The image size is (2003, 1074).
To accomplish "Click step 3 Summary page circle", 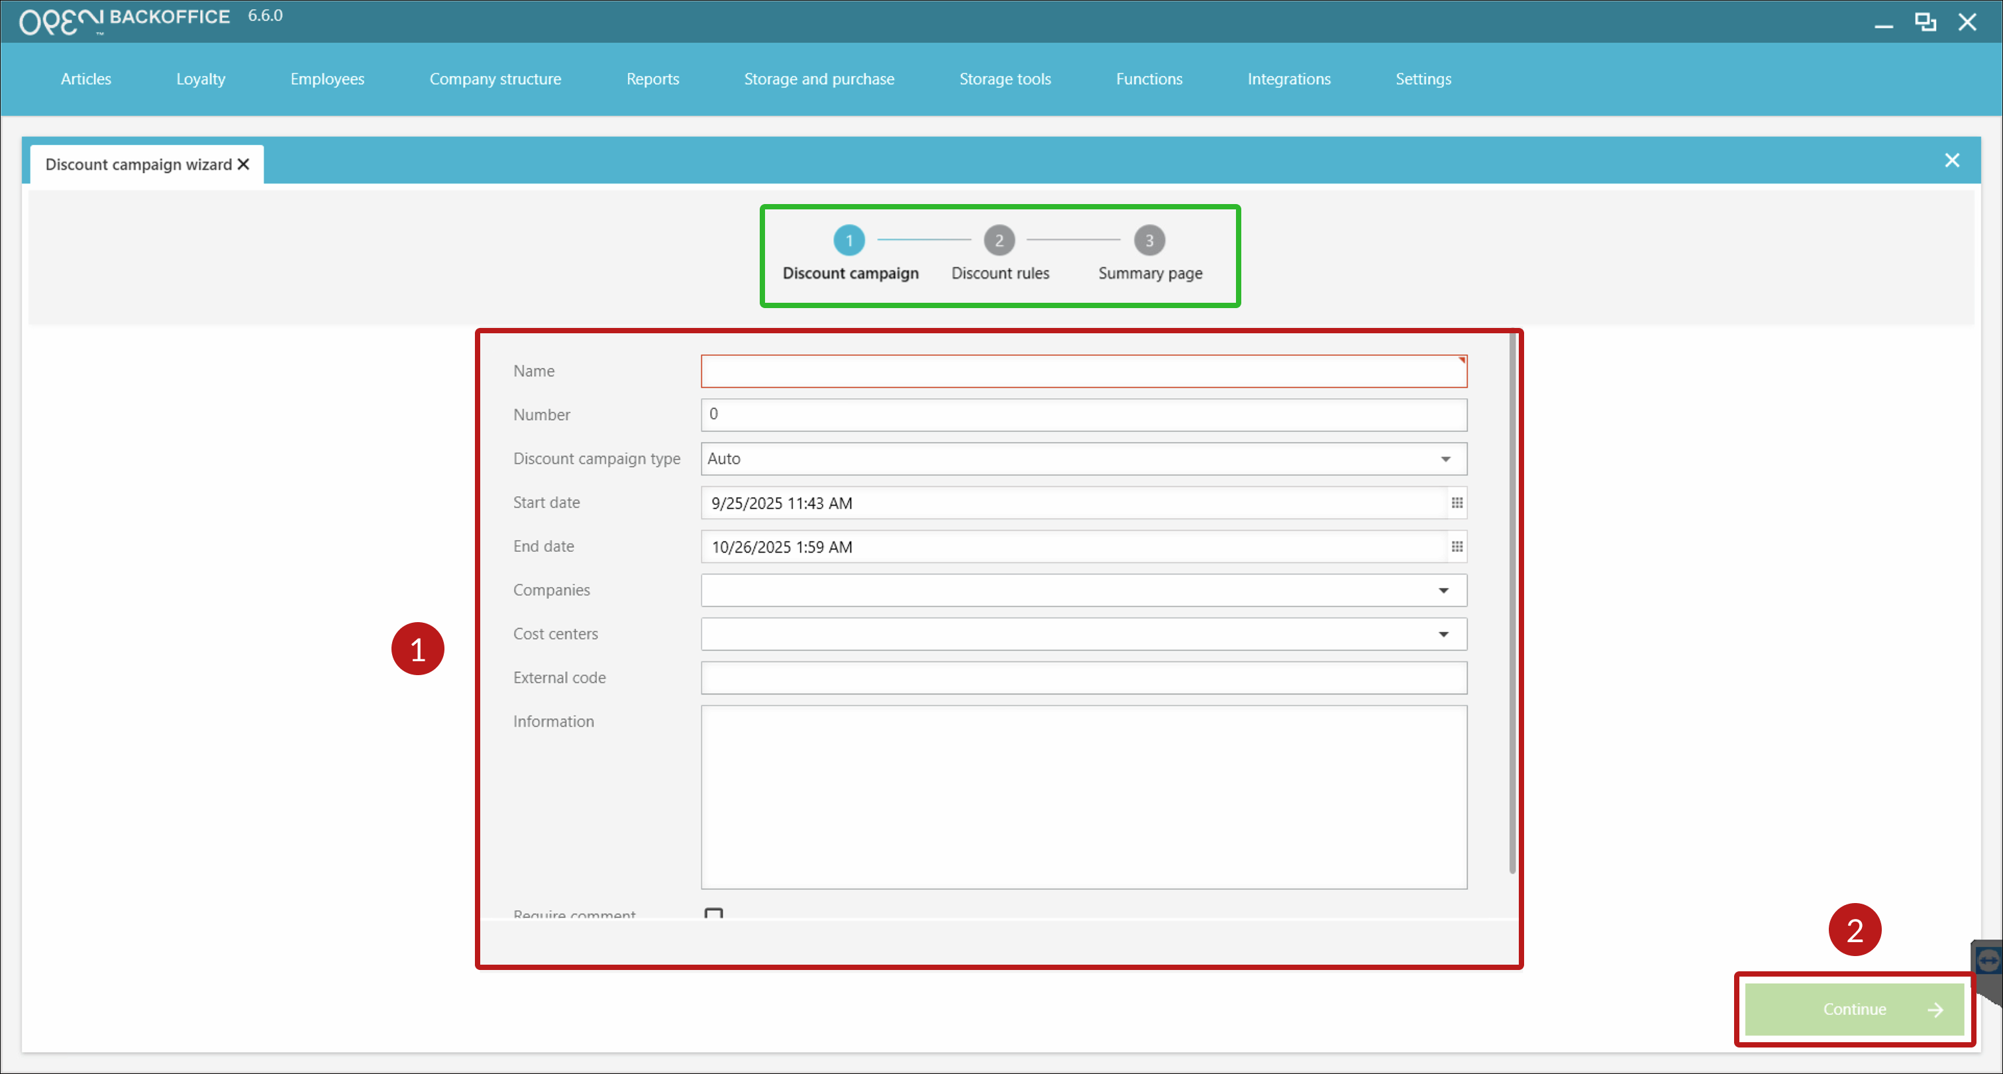I will (x=1149, y=241).
